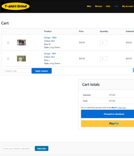The width and height of the screenshot is (134, 156).
Task: Click the Coupon code input field
Action: point(17,71)
